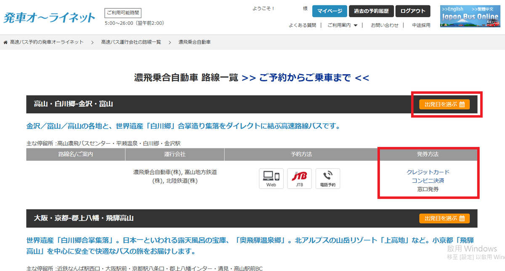Click the JTB reservation icon
The height and width of the screenshot is (271, 505).
point(299,179)
